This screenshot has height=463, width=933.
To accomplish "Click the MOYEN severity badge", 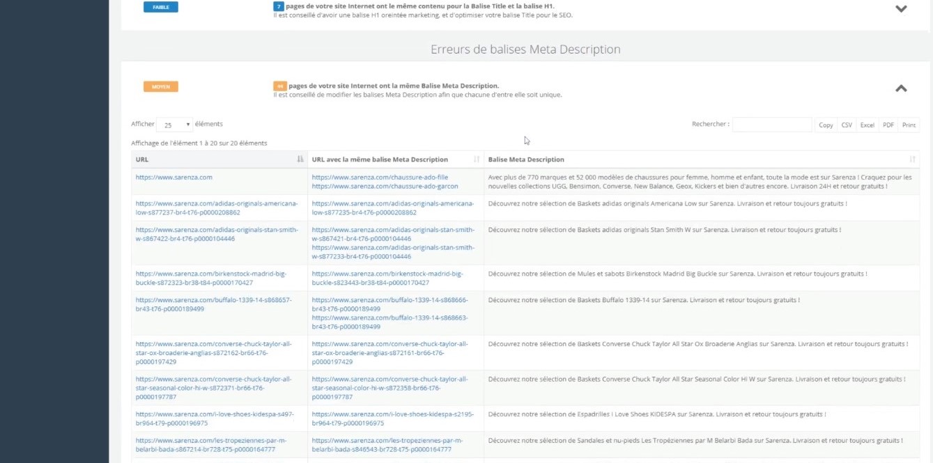I will click(x=161, y=86).
